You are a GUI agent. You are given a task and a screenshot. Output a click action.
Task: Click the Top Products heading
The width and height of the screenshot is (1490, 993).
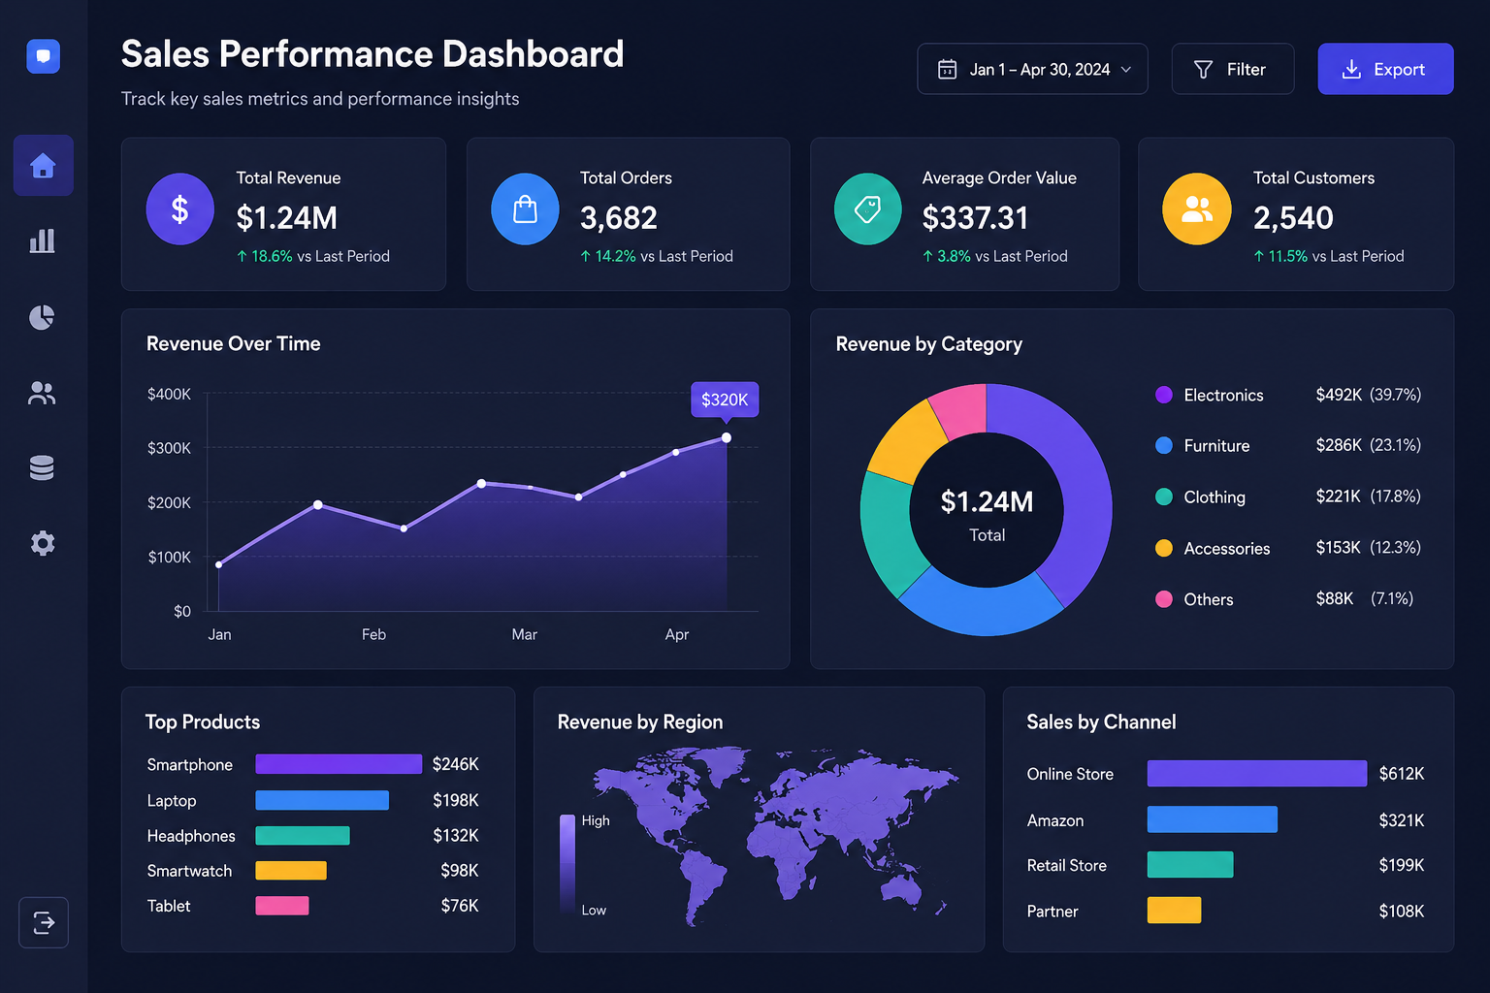coord(203,722)
